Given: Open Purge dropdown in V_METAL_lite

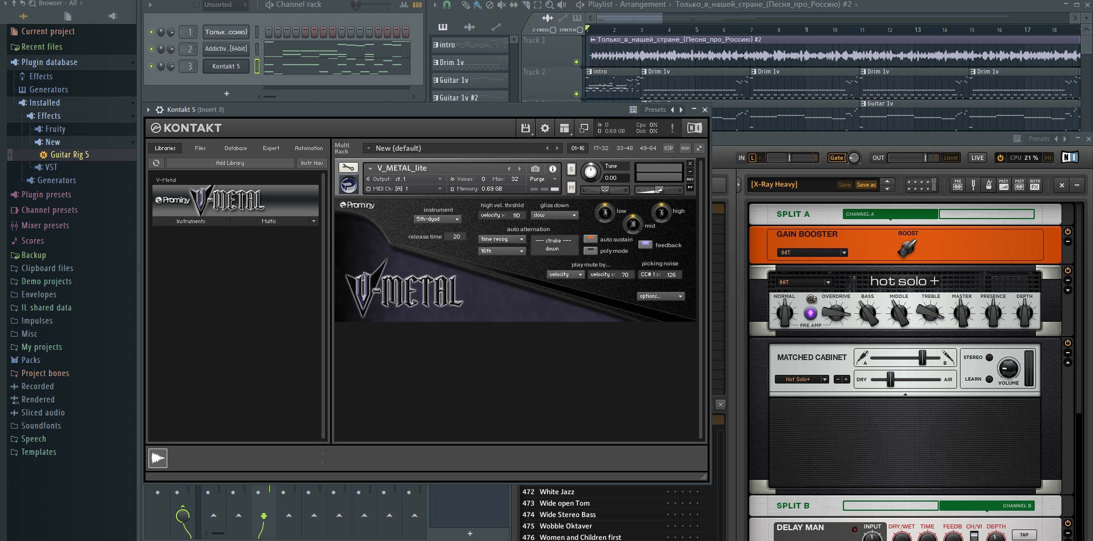Looking at the screenshot, I should point(543,179).
